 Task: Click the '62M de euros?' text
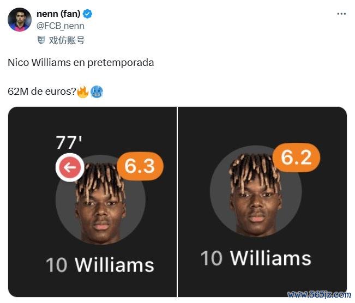click(42, 92)
